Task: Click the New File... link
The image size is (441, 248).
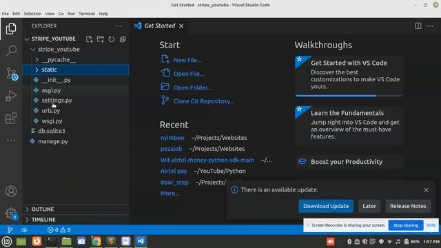Action: point(187,60)
